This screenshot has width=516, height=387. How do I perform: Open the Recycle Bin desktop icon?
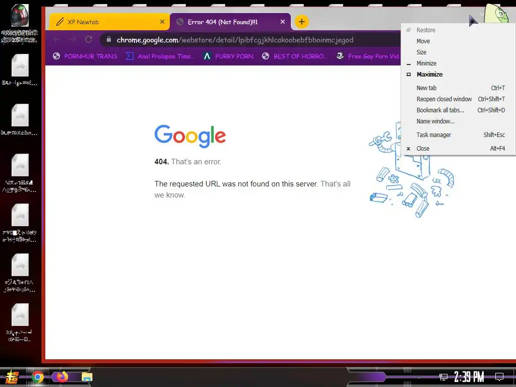(x=20, y=24)
